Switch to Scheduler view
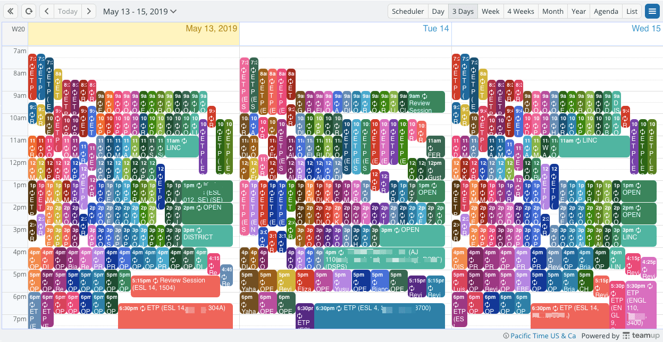 pyautogui.click(x=408, y=11)
